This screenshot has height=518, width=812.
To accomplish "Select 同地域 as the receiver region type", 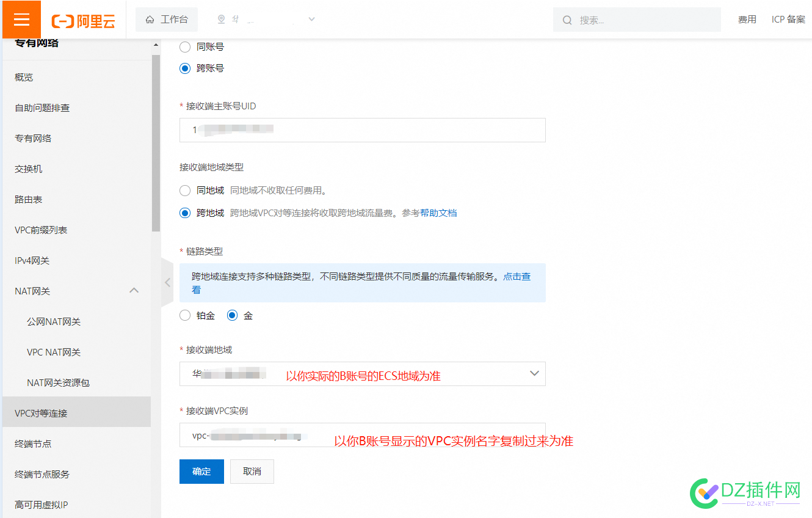I will (184, 190).
